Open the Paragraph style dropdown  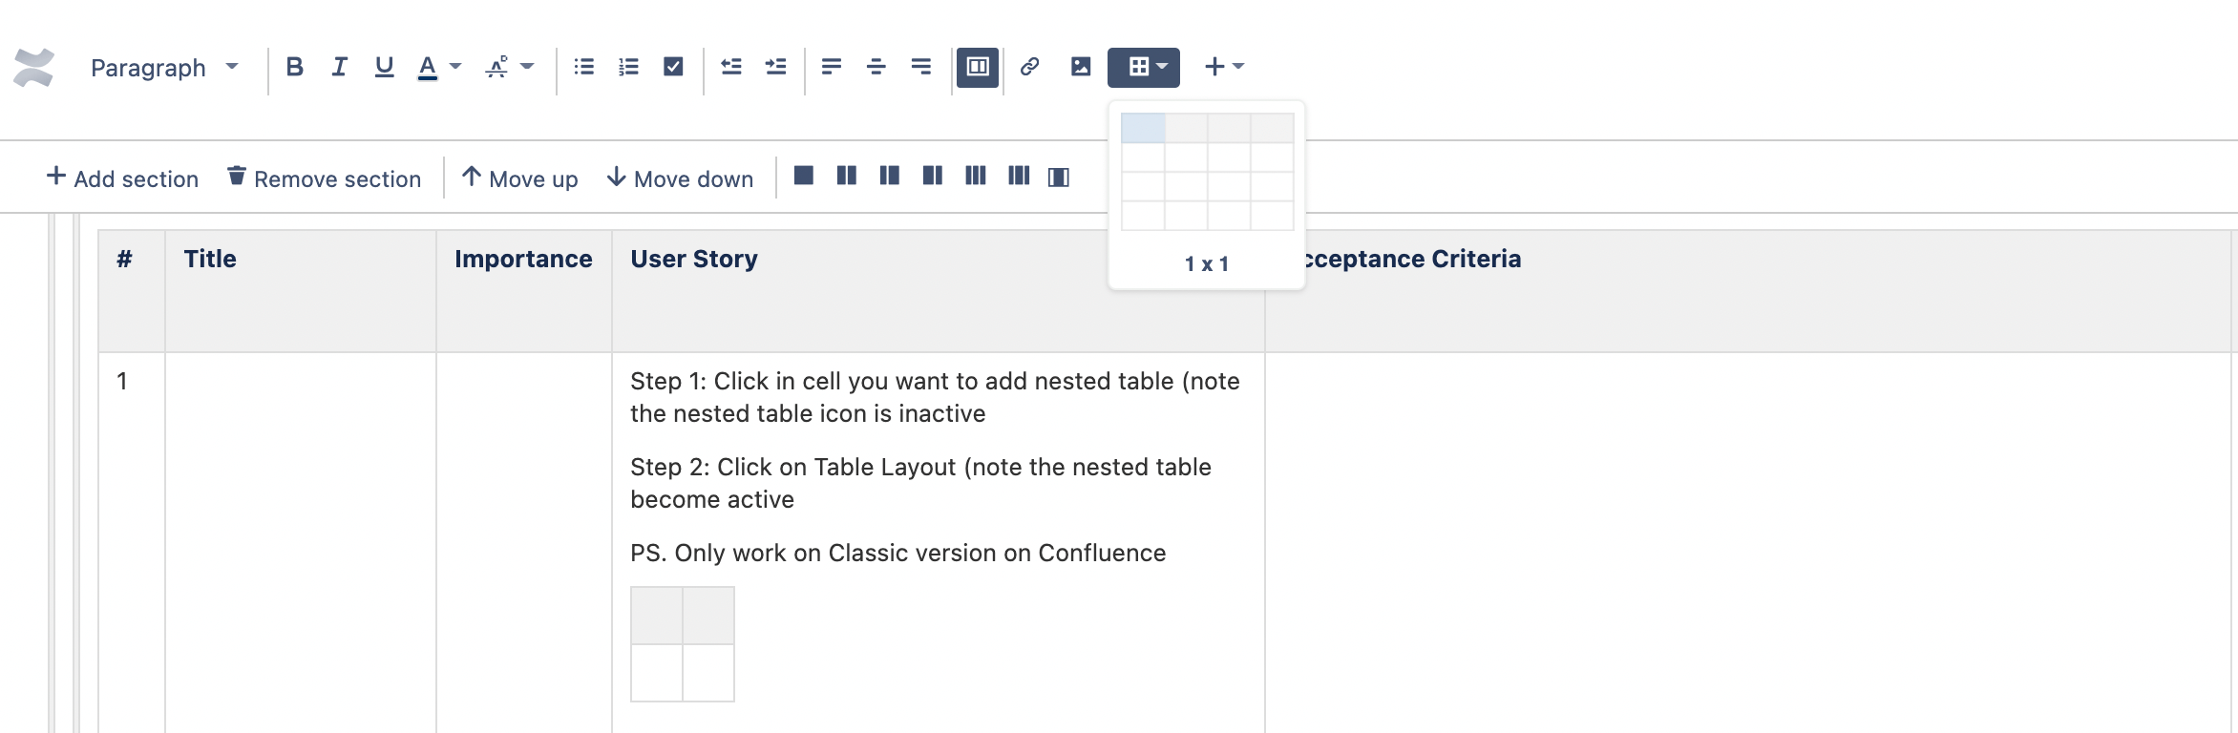click(162, 67)
